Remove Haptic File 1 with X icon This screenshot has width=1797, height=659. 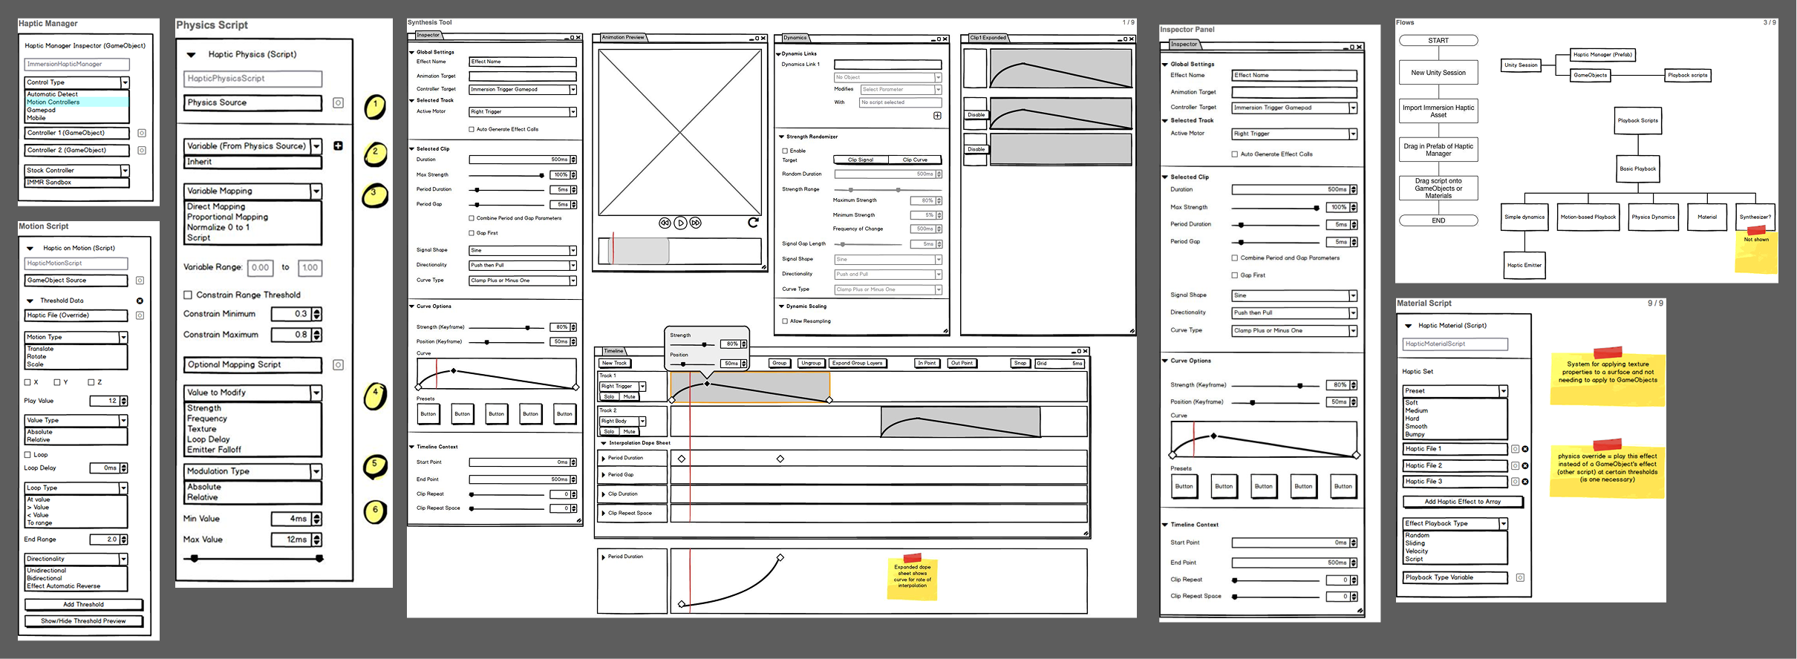(1525, 449)
